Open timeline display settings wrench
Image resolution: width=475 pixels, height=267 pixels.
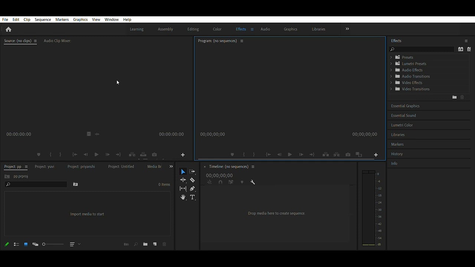[x=253, y=182]
